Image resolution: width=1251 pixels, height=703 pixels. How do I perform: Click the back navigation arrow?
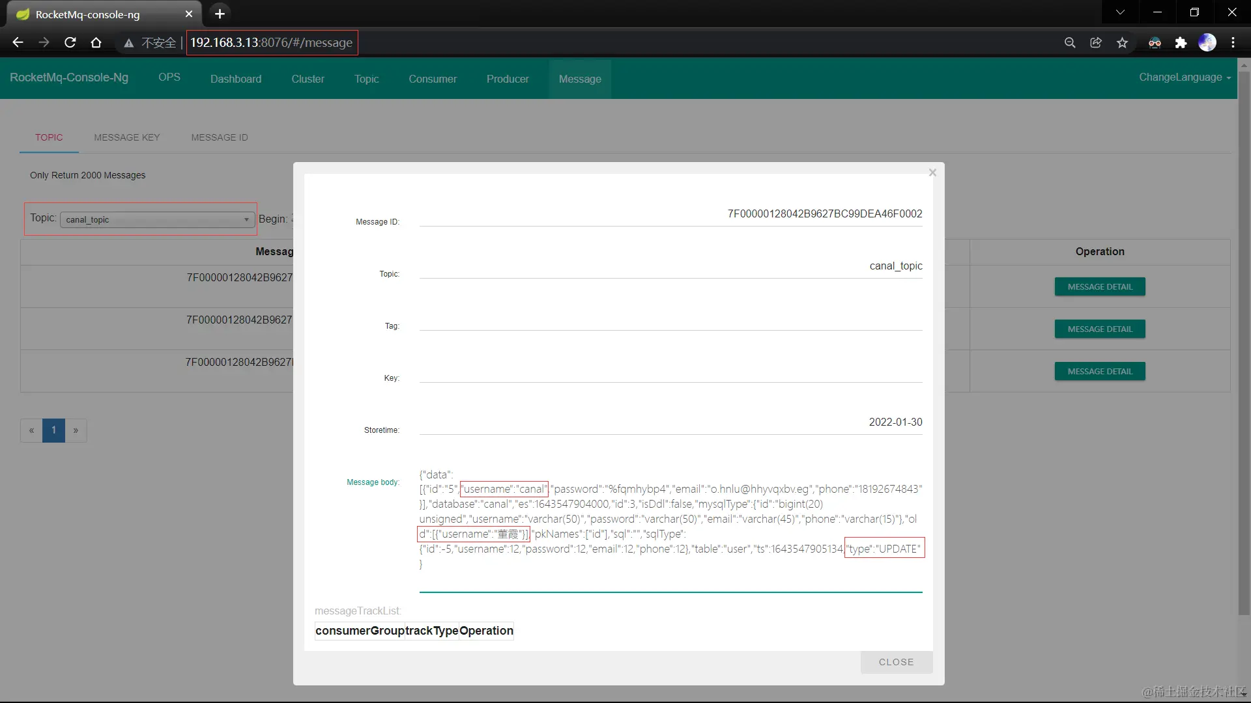[18, 43]
